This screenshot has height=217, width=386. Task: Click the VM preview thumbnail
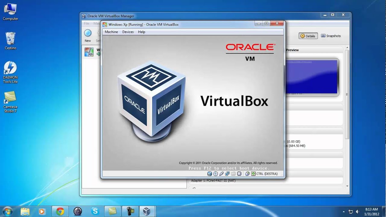tap(311, 77)
